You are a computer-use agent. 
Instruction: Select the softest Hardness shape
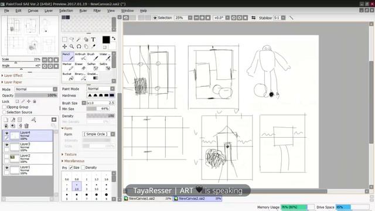90,95
